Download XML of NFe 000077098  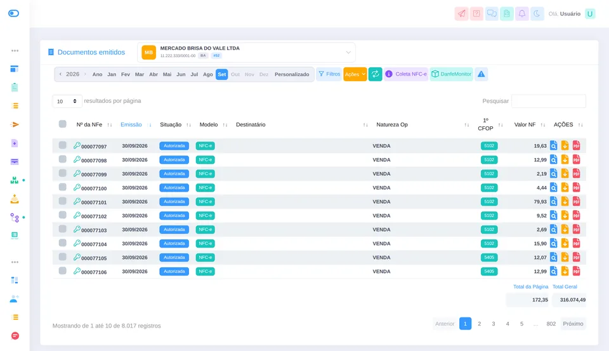pyautogui.click(x=565, y=160)
